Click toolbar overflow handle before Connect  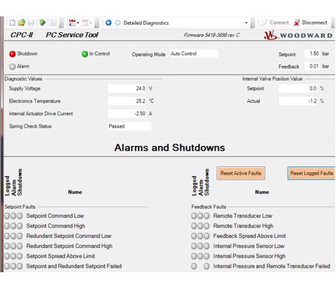point(252,23)
